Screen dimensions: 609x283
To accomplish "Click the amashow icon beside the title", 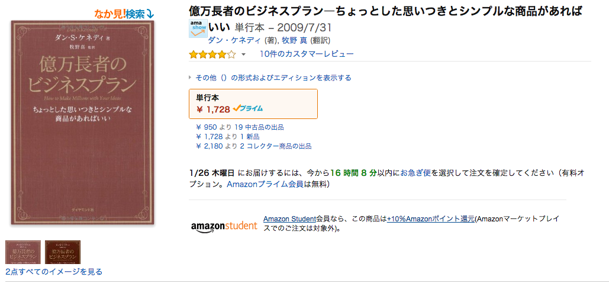I will click(198, 28).
